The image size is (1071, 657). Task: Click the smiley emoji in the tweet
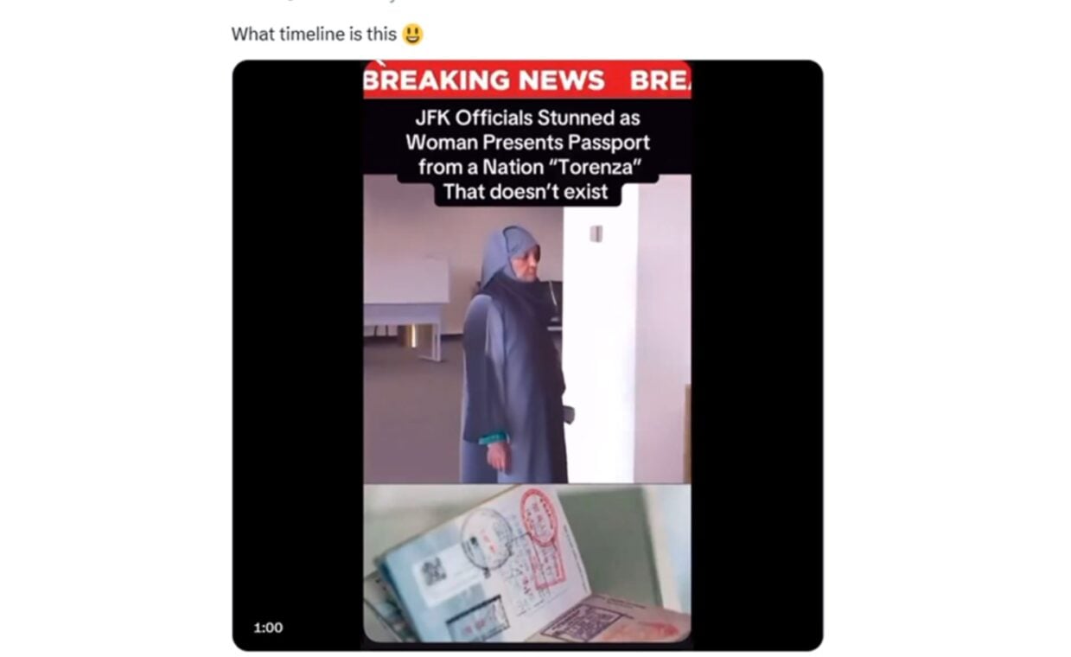coord(413,35)
